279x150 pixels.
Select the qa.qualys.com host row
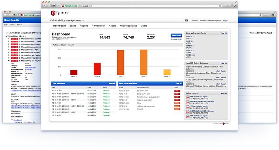click(x=151, y=91)
